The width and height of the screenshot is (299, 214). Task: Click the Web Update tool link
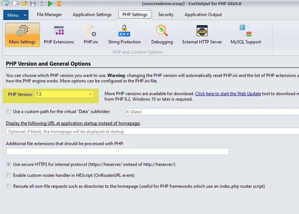(228, 94)
